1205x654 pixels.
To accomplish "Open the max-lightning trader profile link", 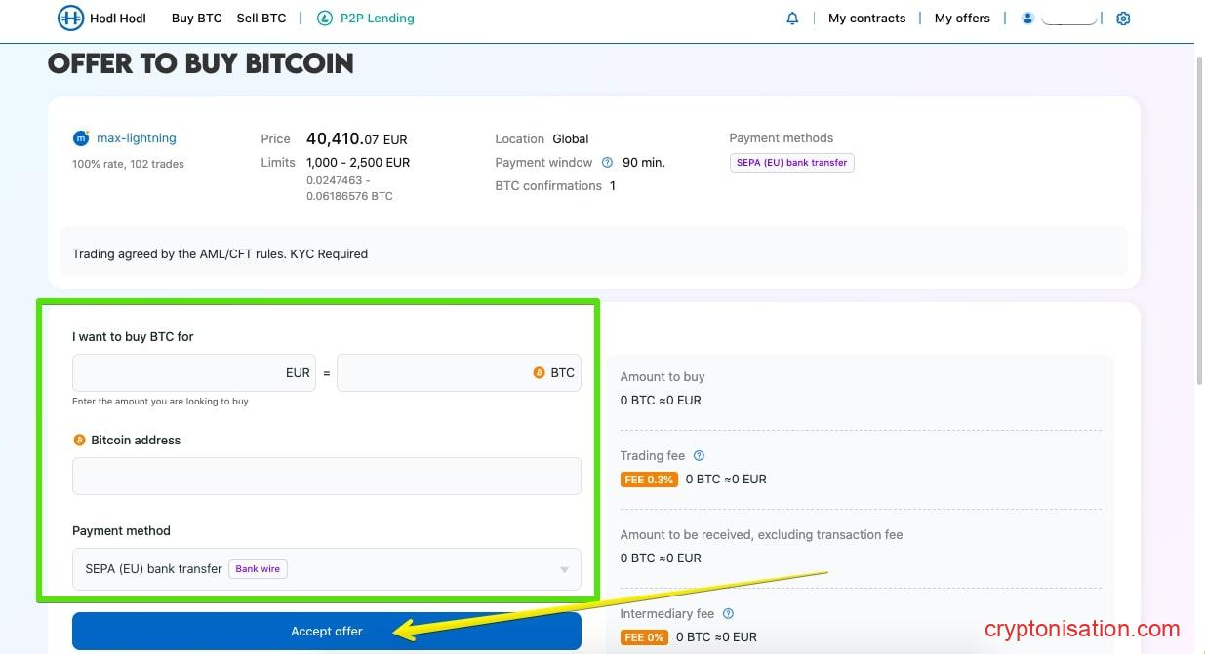I will [135, 137].
